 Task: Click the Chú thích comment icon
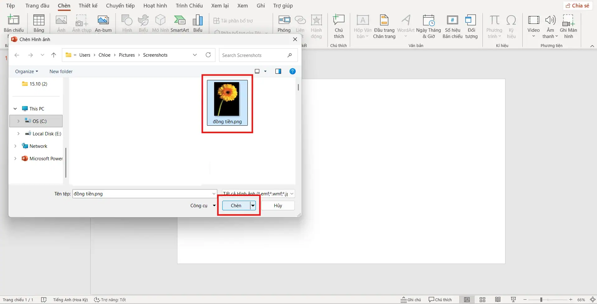tap(338, 21)
